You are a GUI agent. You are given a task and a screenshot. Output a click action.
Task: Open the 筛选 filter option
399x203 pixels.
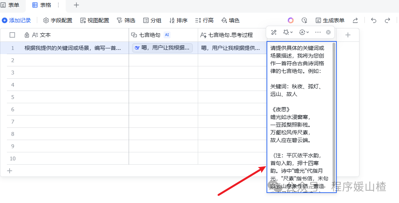[x=126, y=20]
